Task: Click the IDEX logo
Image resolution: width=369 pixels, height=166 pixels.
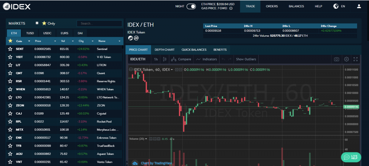Action: pyautogui.click(x=17, y=6)
